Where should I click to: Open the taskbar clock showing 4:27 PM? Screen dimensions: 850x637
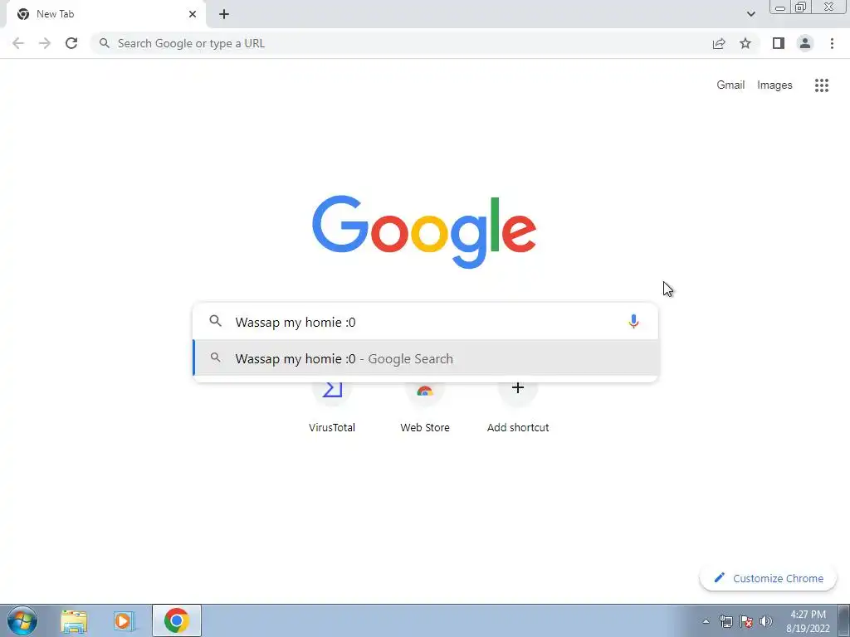(x=808, y=621)
